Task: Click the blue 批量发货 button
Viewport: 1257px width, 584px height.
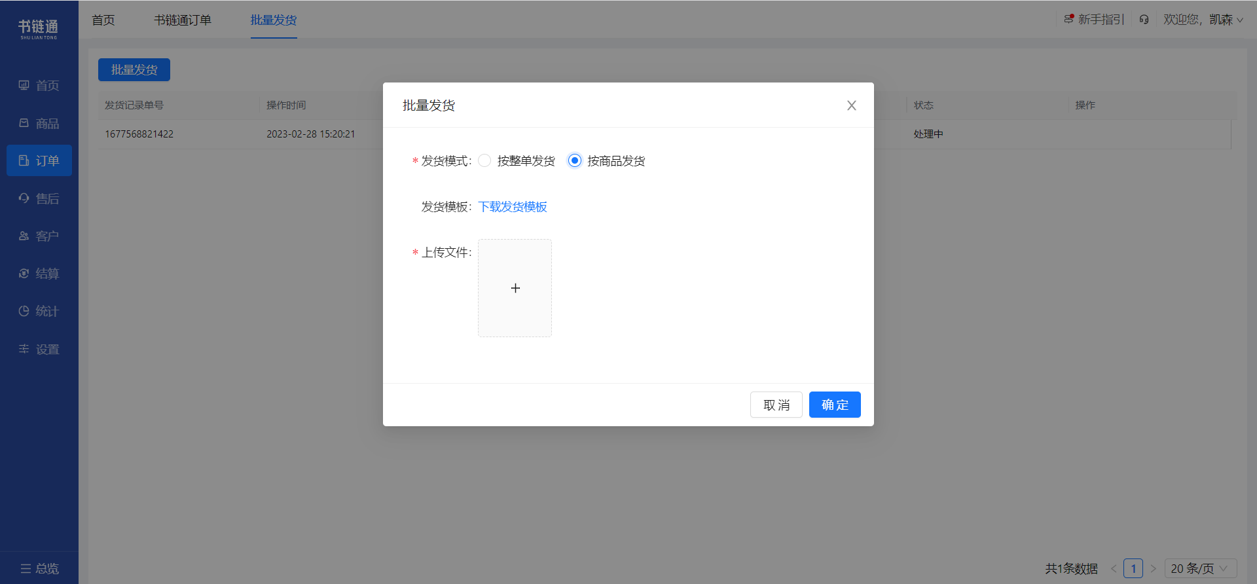Action: pos(134,69)
